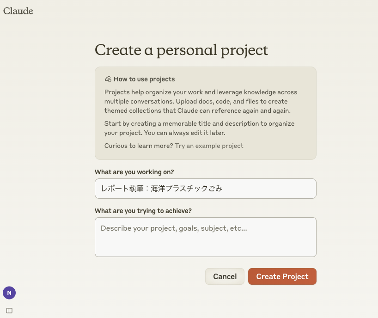Click the What are you working on? label
378x318 pixels.
(x=134, y=172)
